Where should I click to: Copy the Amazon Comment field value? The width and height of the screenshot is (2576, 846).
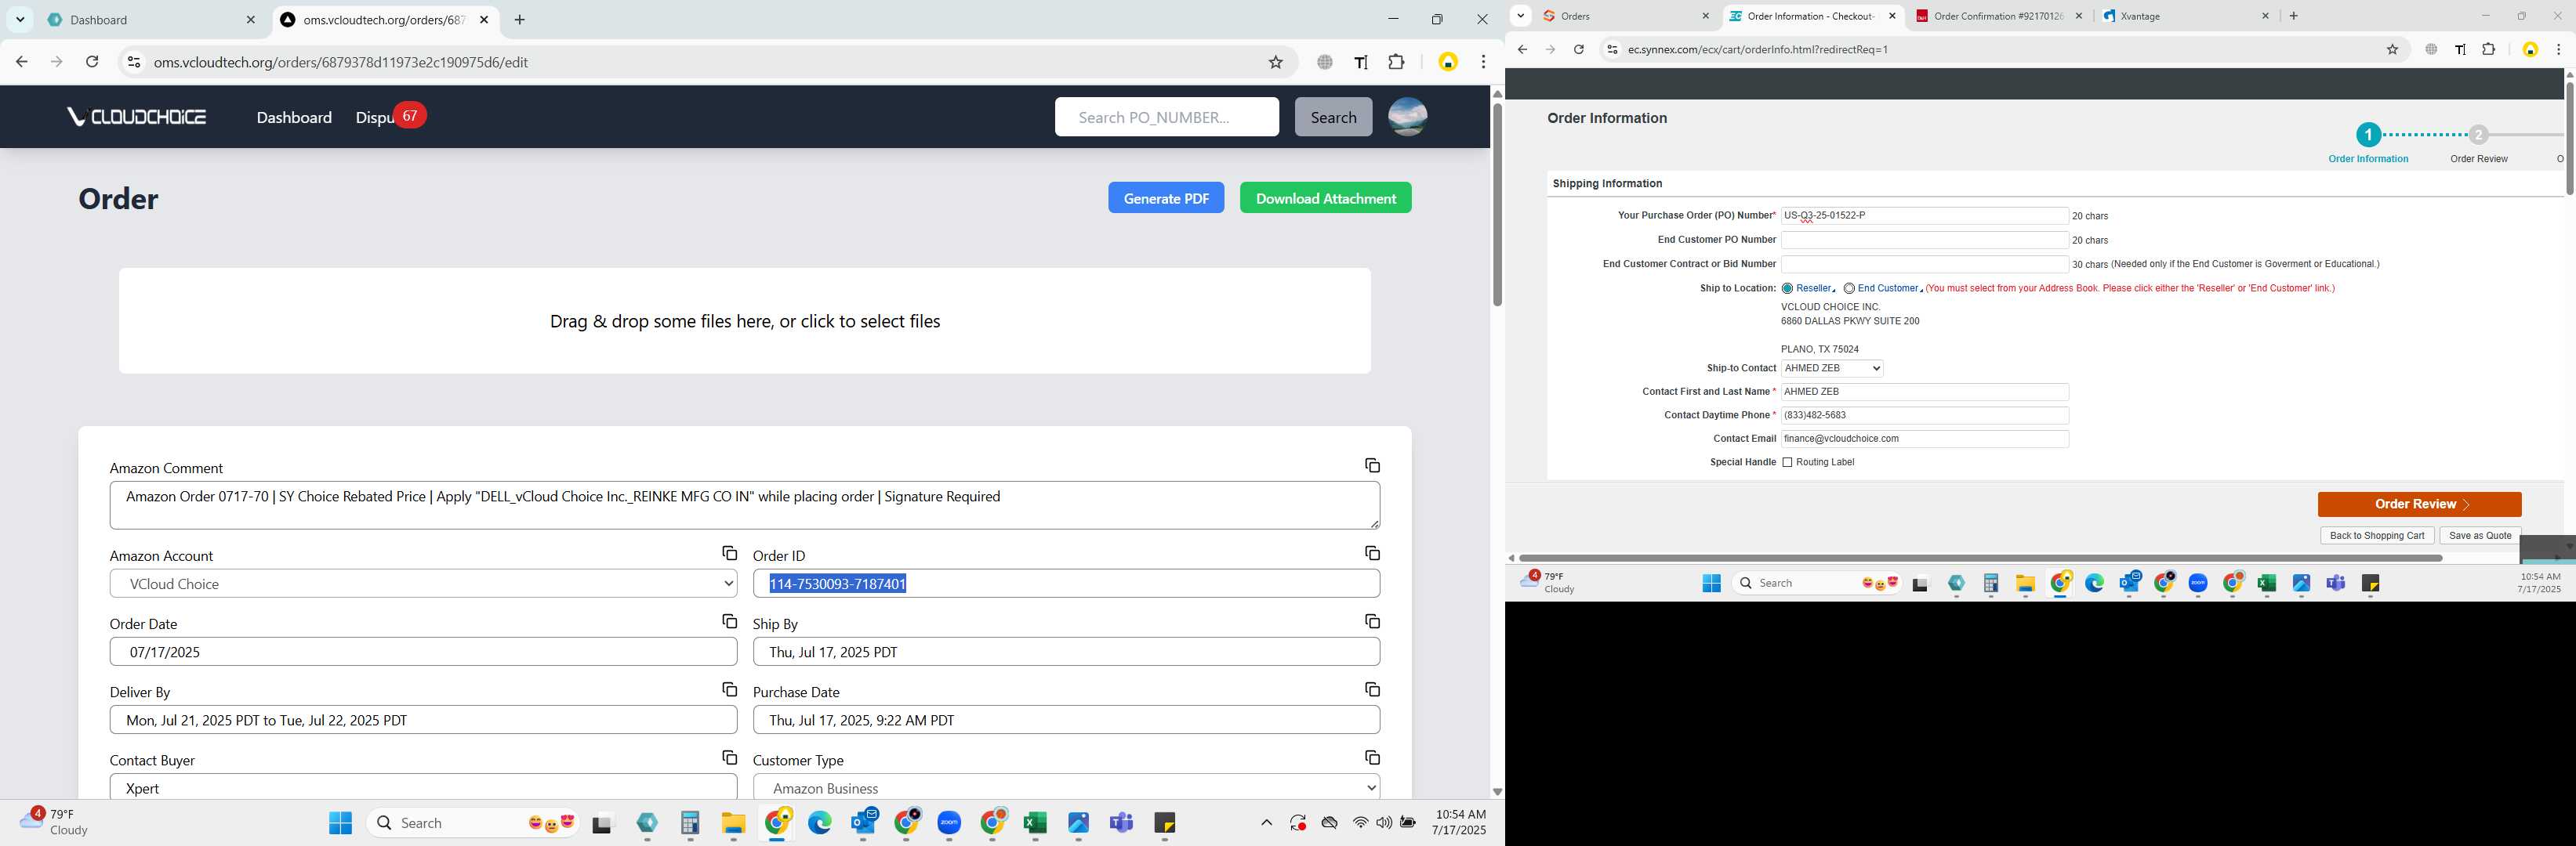[x=1372, y=465]
